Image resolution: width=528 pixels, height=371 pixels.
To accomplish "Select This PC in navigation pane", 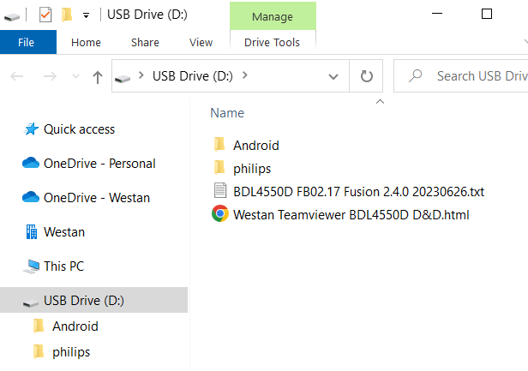I will click(x=63, y=266).
